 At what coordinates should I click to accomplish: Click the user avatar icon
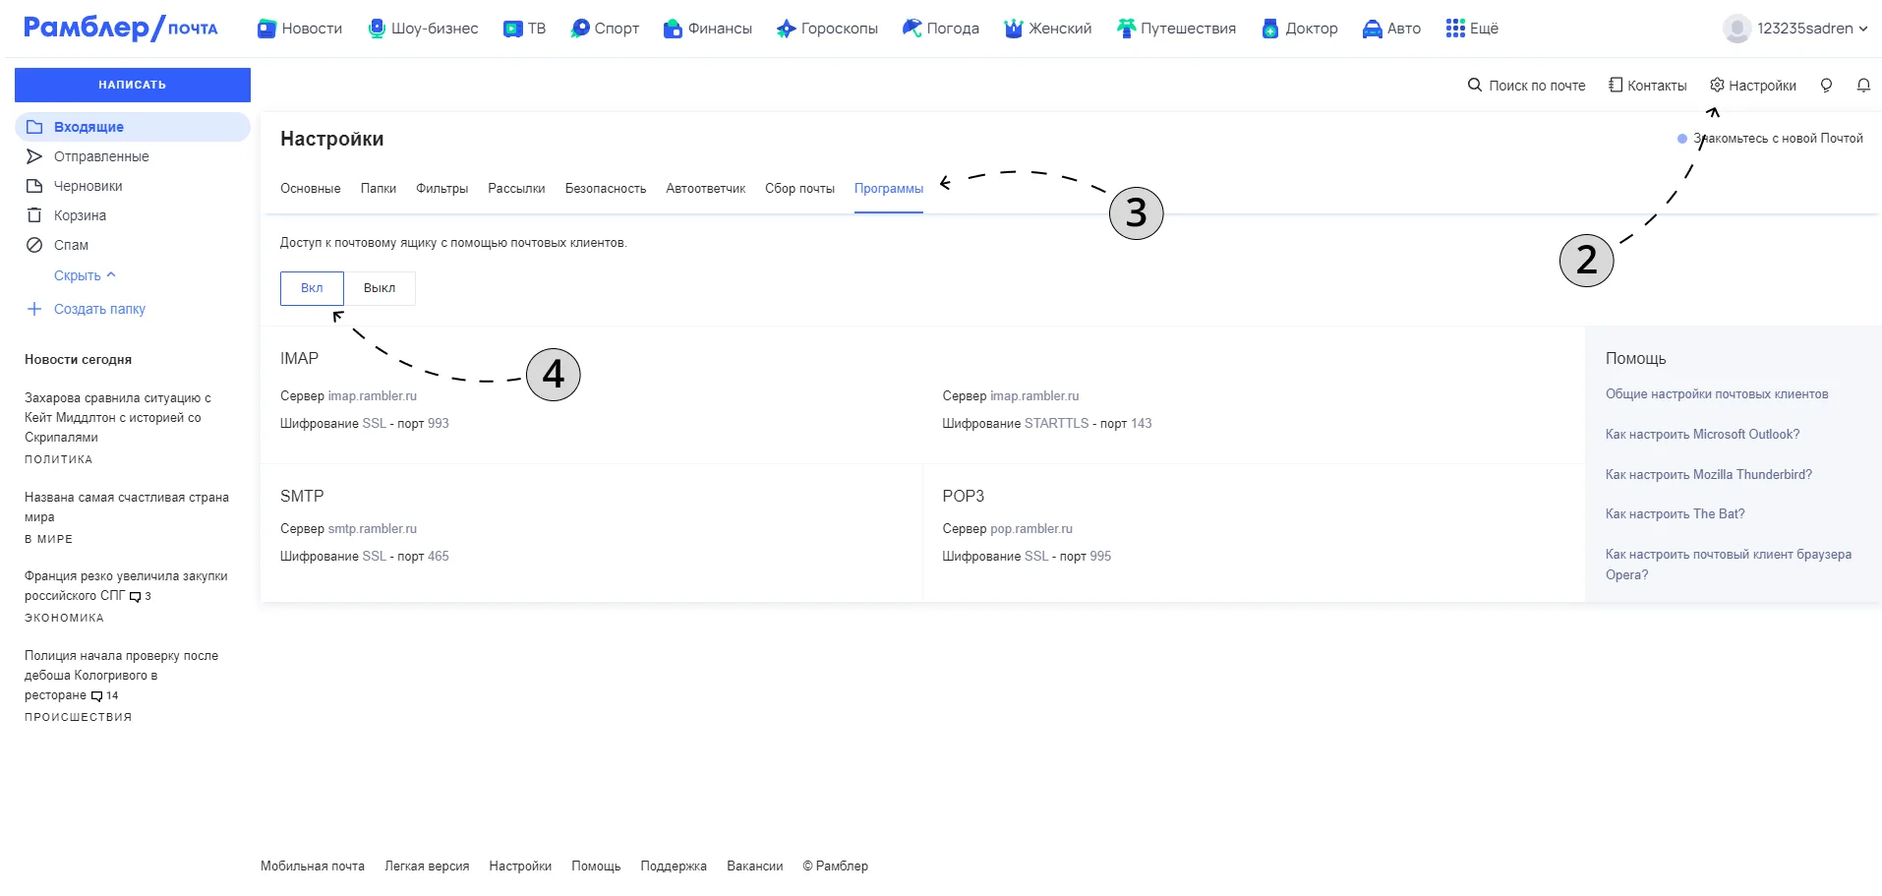point(1736,29)
